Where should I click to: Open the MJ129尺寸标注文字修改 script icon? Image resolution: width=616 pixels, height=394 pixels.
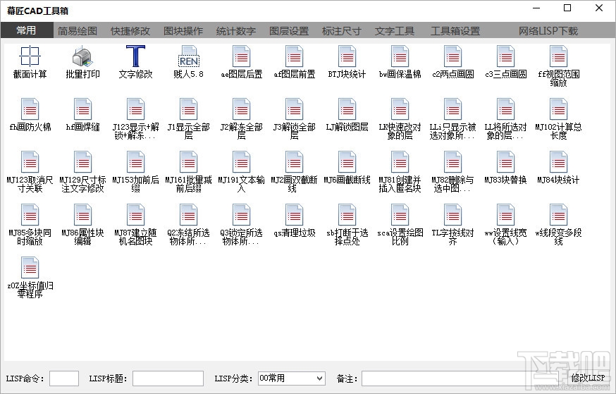coord(82,162)
